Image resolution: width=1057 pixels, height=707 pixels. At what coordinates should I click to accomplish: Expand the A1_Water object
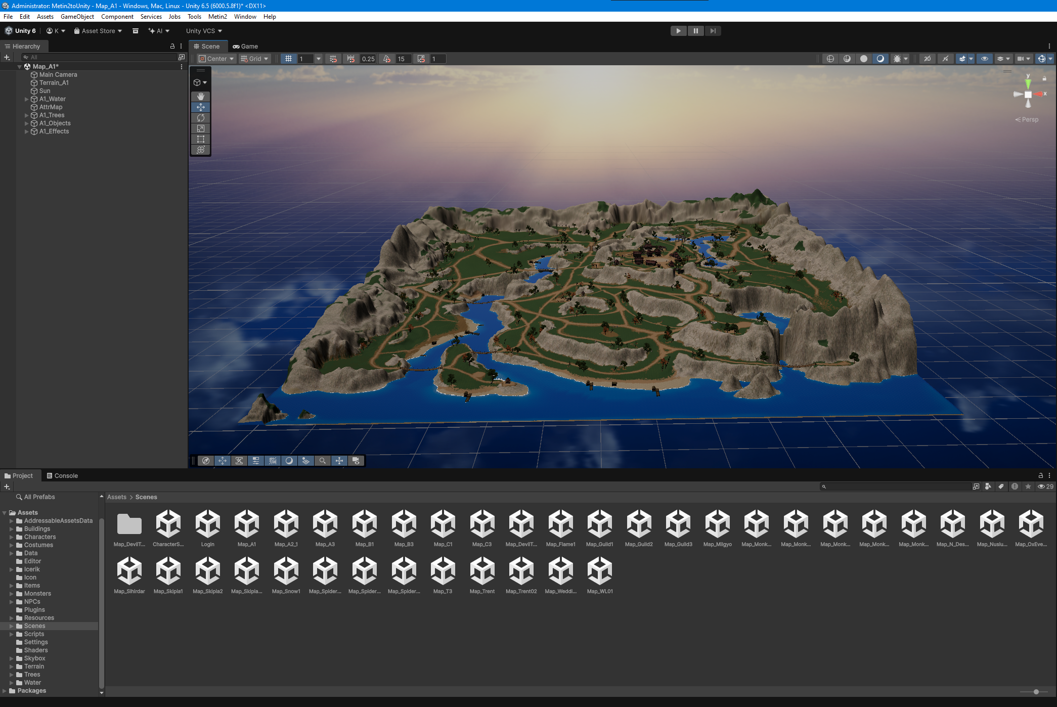click(27, 99)
